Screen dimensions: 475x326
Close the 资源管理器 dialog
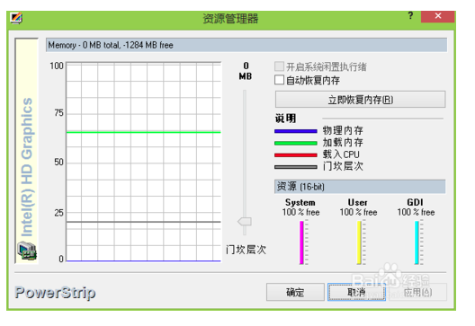coord(437,16)
